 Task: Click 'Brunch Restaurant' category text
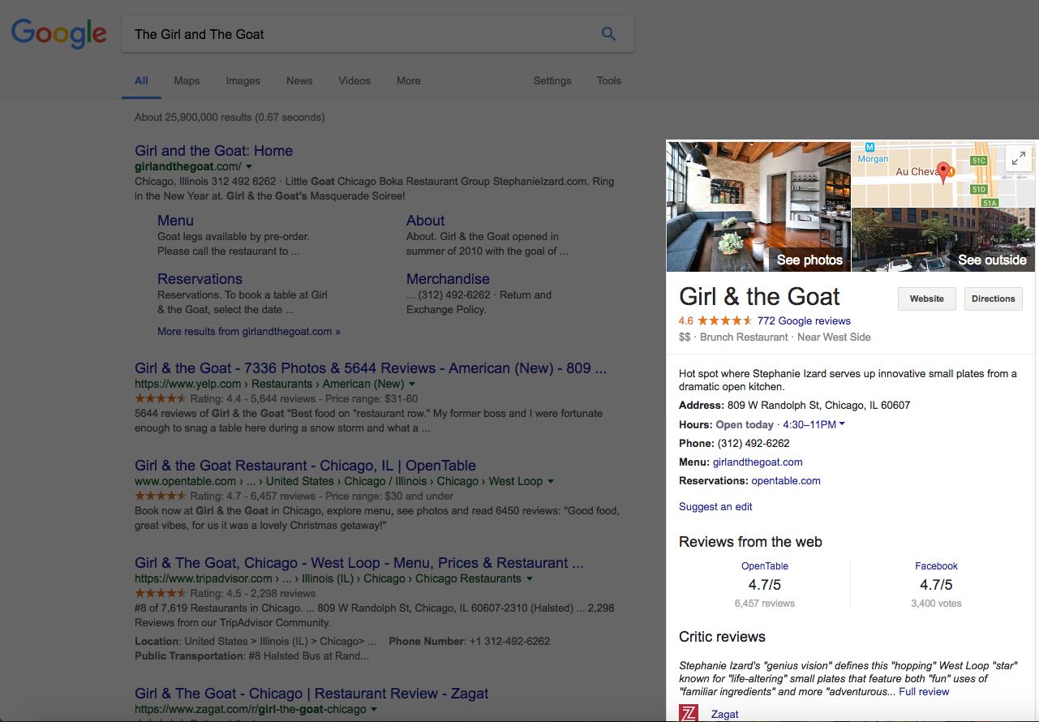744,337
